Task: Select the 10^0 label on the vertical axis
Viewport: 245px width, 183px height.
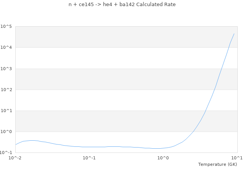Action: click(x=6, y=132)
